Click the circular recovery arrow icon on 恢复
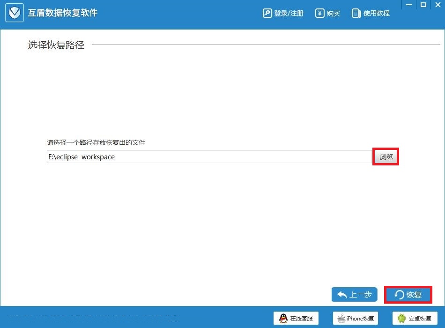 (399, 295)
